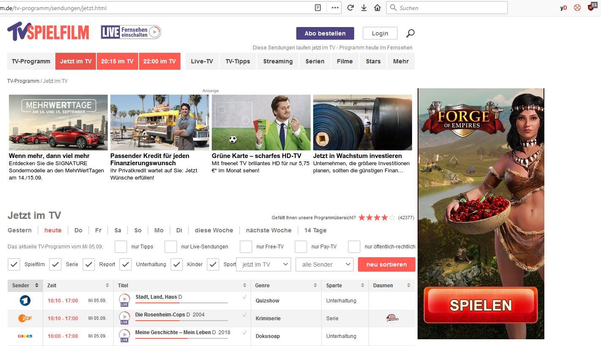This screenshot has height=346, width=601.
Task: Sort table by Sparte column arrows
Action: (x=363, y=286)
